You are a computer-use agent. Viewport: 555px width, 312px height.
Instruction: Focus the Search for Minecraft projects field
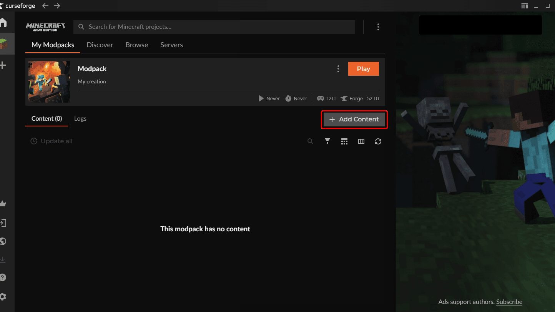(214, 27)
